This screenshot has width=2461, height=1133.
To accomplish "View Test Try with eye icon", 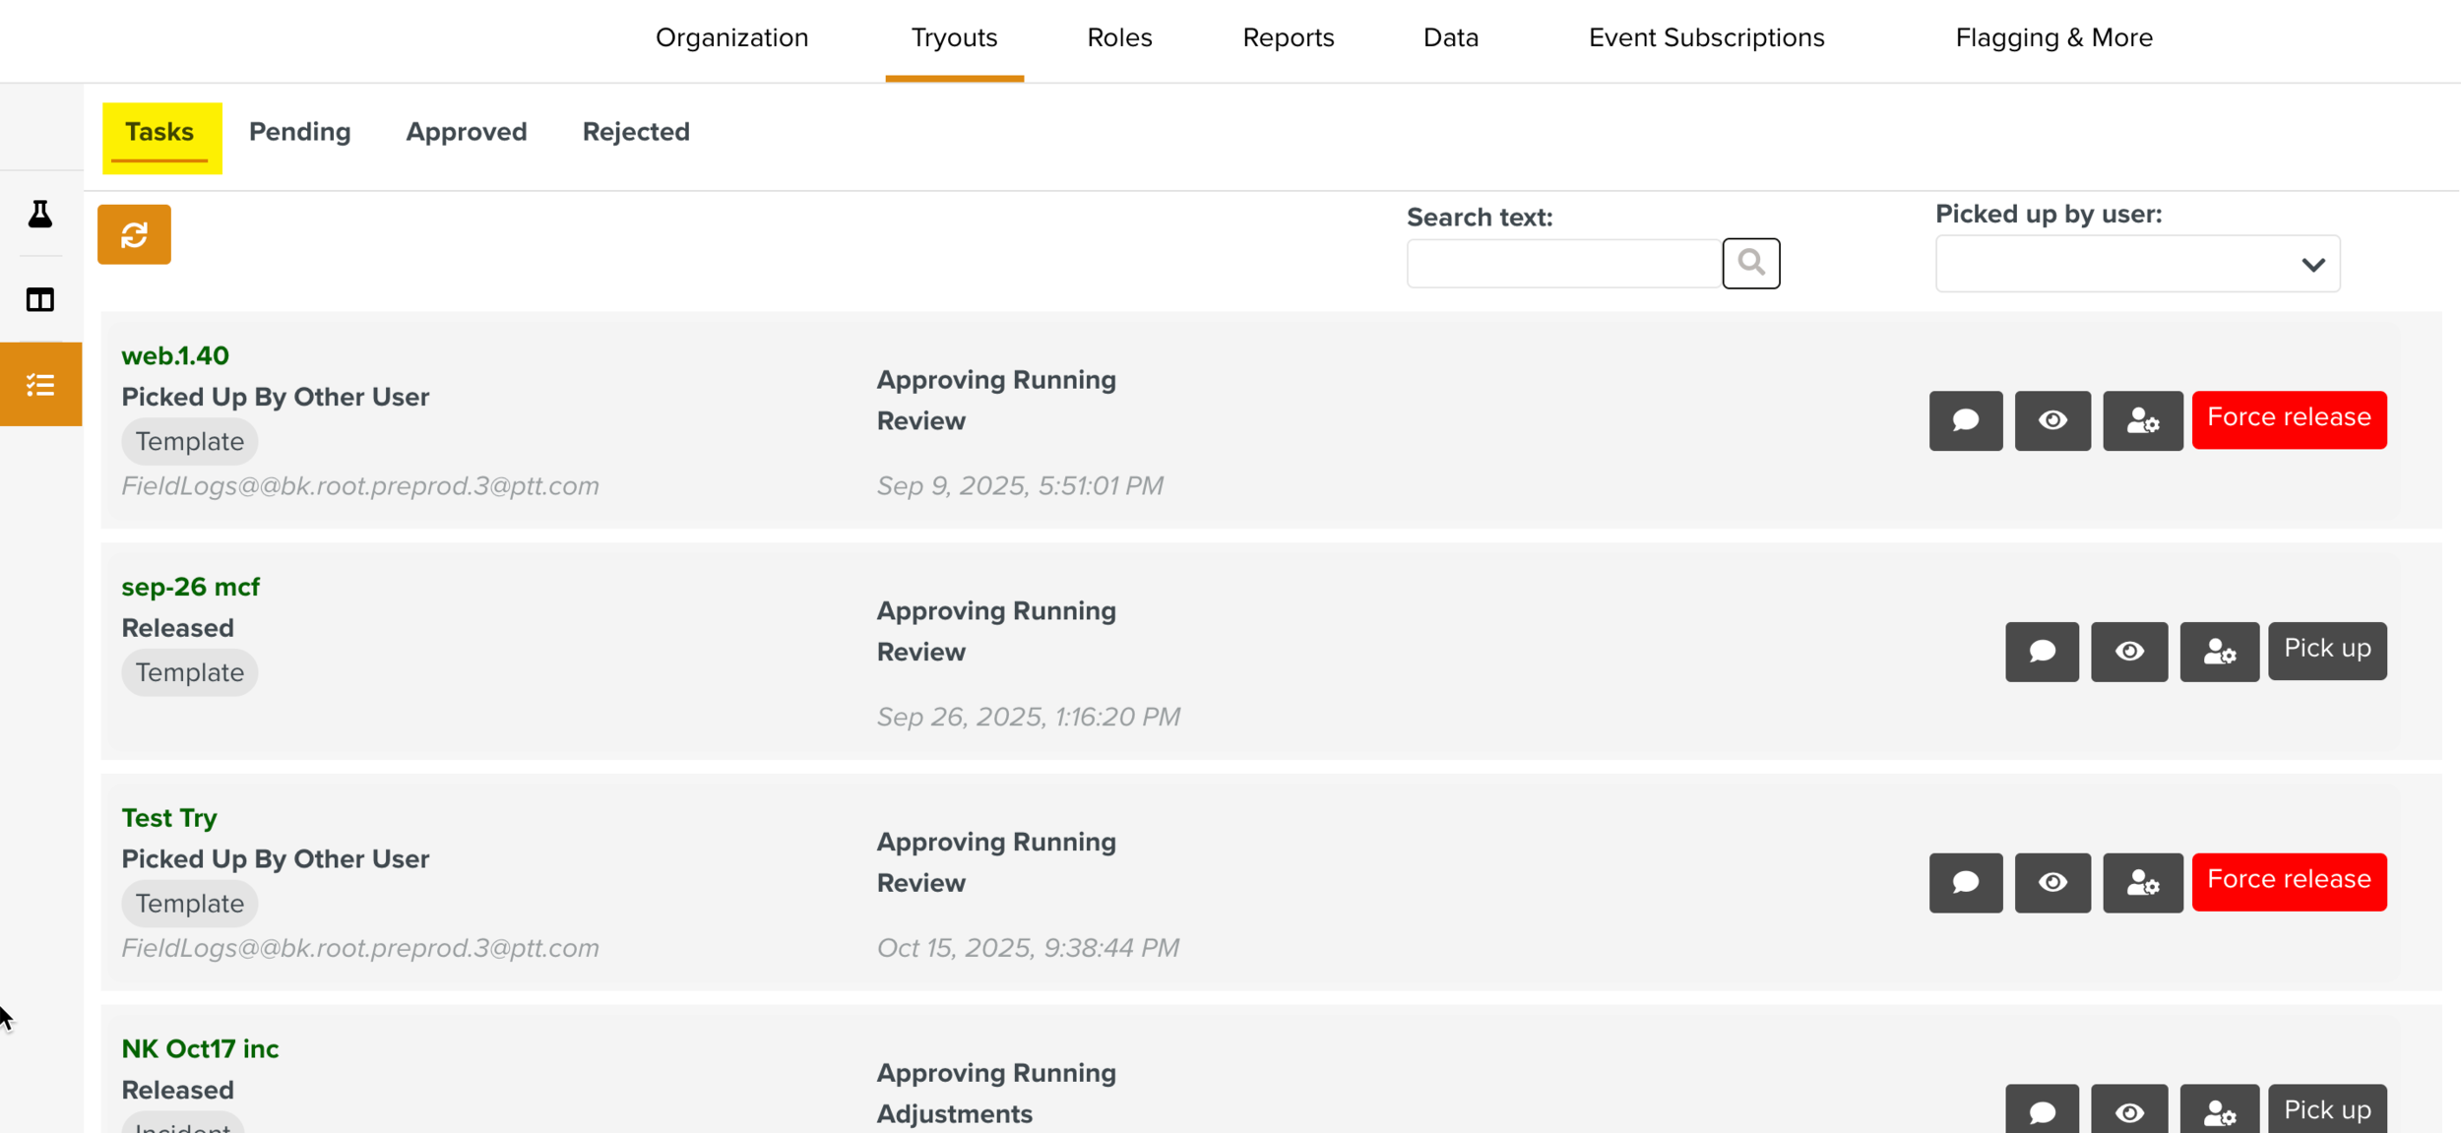I will (2051, 882).
